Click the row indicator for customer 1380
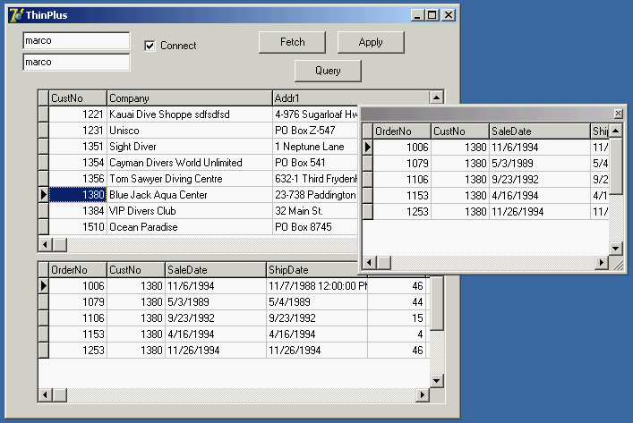 [43, 194]
